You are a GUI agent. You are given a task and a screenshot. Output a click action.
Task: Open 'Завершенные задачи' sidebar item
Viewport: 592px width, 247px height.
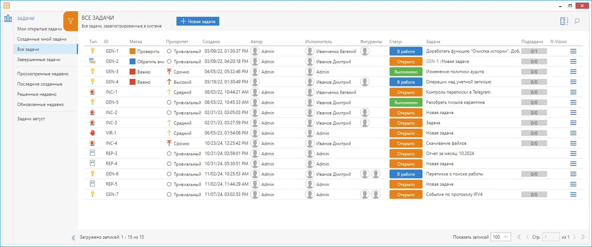click(39, 59)
